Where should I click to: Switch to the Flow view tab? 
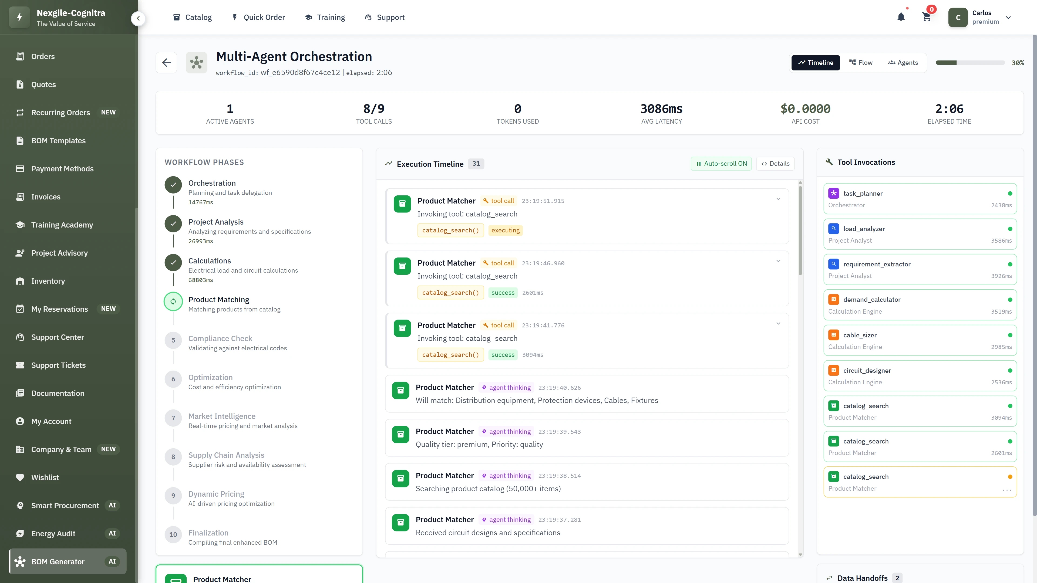(861, 62)
